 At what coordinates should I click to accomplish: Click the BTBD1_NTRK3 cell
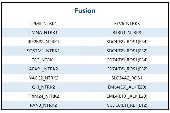[x=127, y=33]
